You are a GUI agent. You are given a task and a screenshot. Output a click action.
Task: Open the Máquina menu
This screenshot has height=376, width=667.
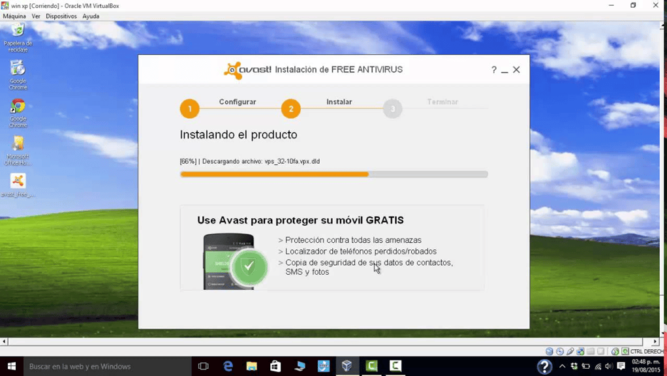14,16
